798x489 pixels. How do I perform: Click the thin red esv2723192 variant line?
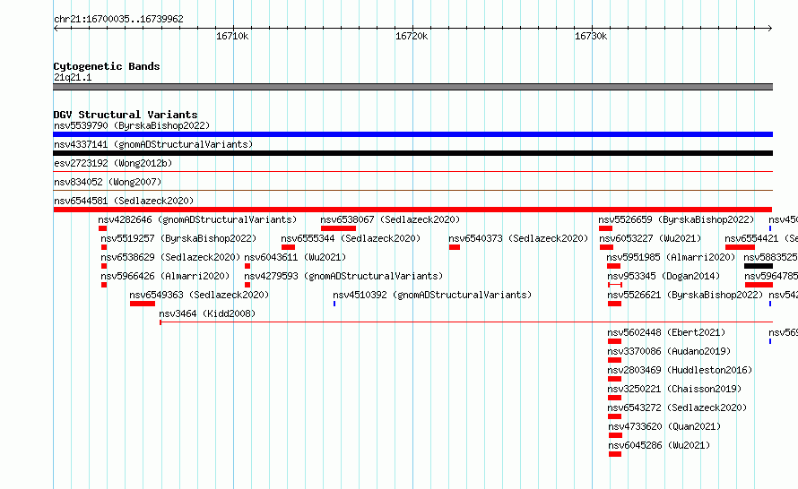(412, 172)
